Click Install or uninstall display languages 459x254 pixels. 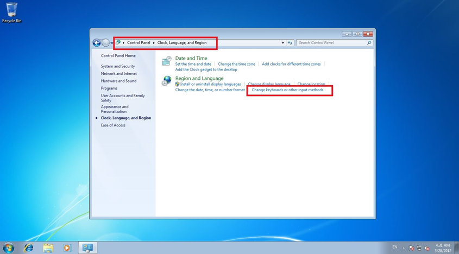point(210,84)
